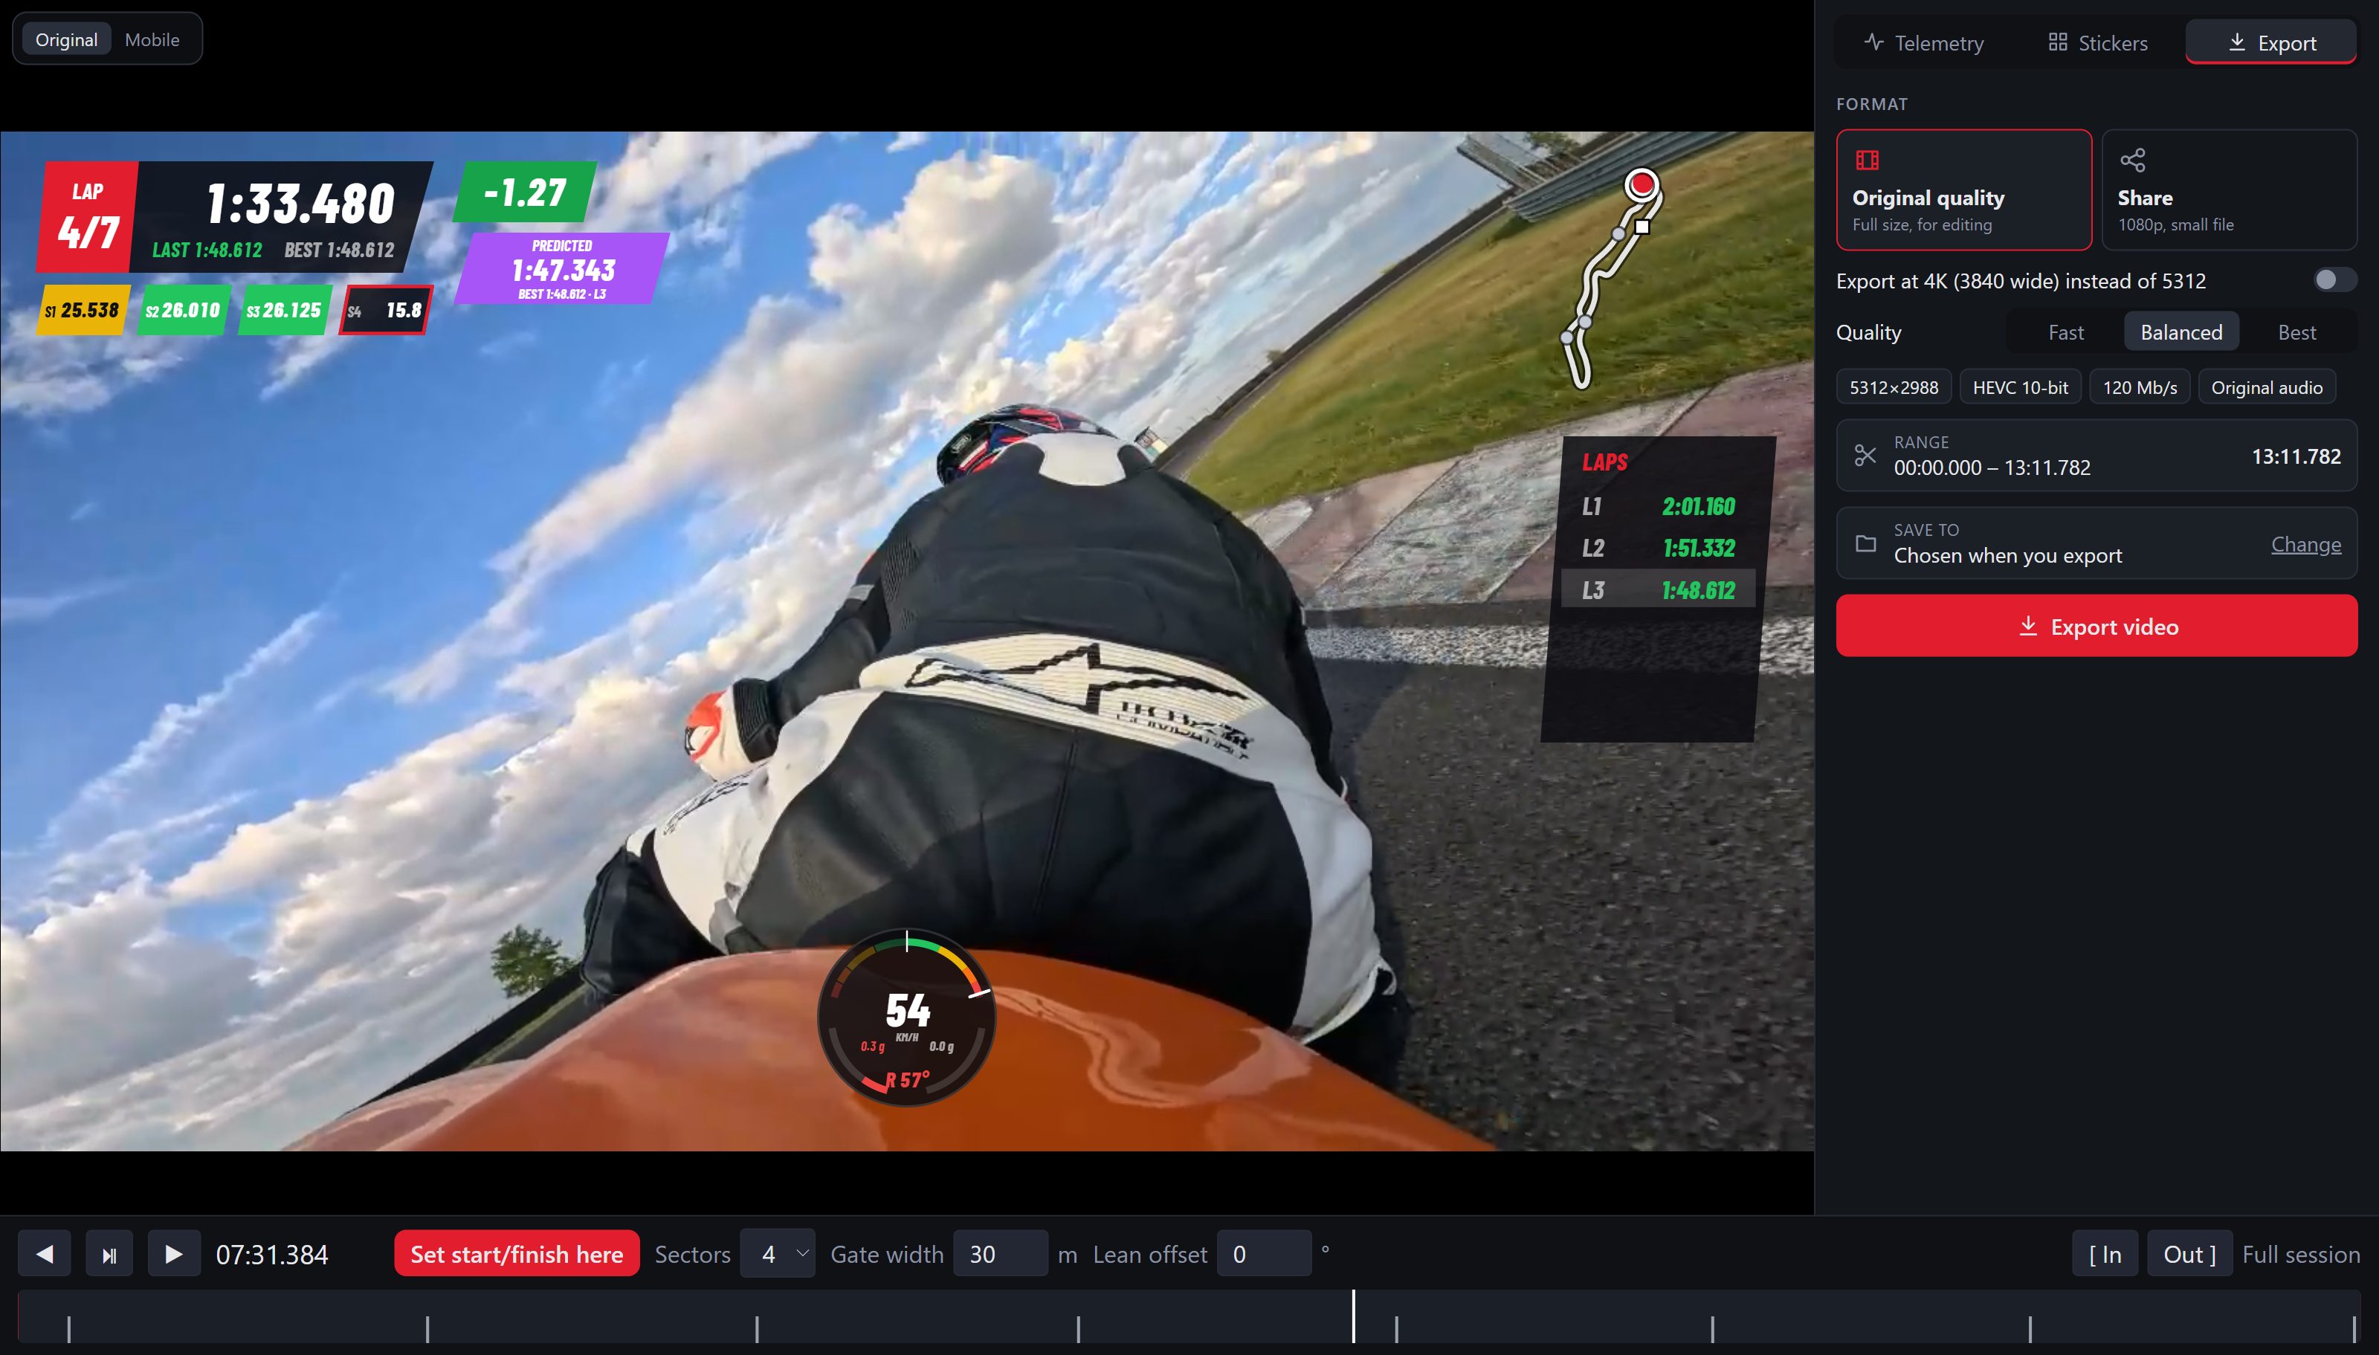Click the track map overlay
The image size is (2379, 1355).
(x=1612, y=277)
